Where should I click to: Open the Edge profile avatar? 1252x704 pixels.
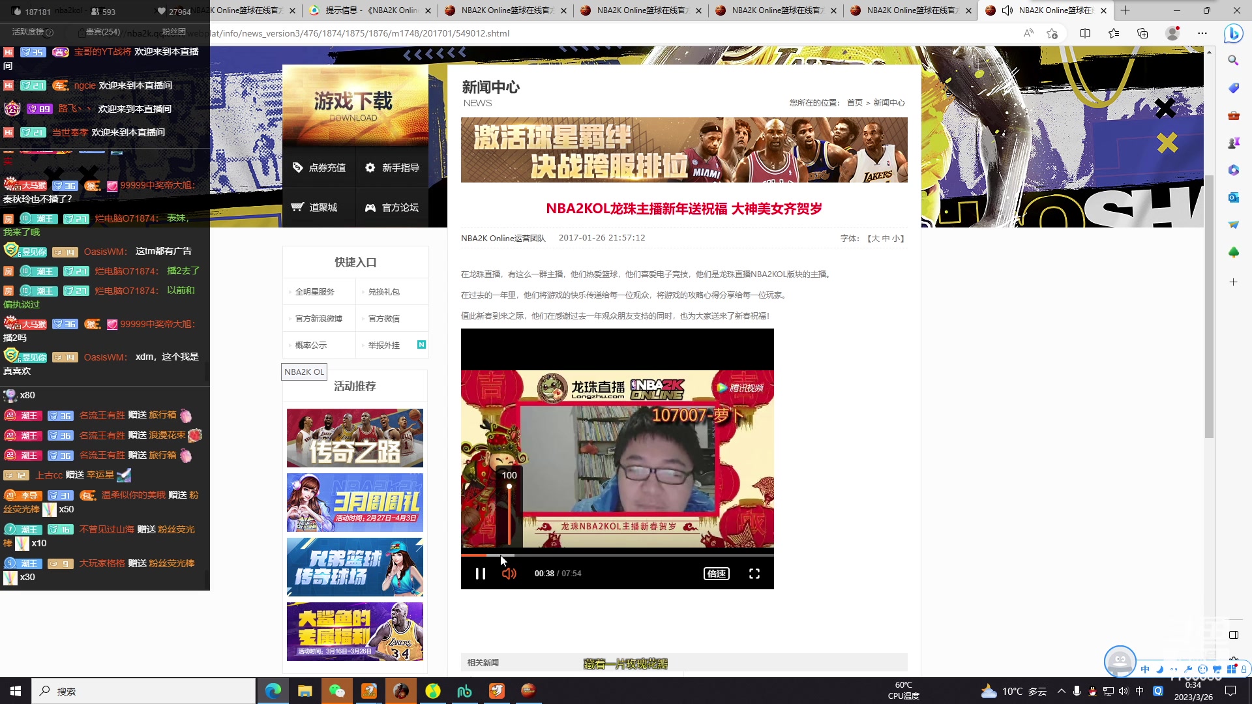(1172, 33)
